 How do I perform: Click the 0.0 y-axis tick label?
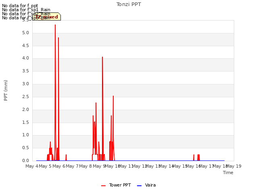[25, 161]
